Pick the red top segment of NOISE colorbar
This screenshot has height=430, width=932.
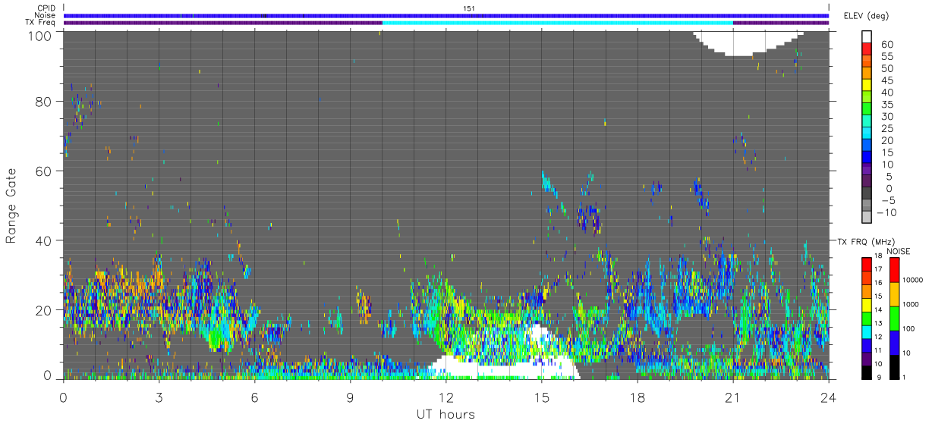[894, 270]
